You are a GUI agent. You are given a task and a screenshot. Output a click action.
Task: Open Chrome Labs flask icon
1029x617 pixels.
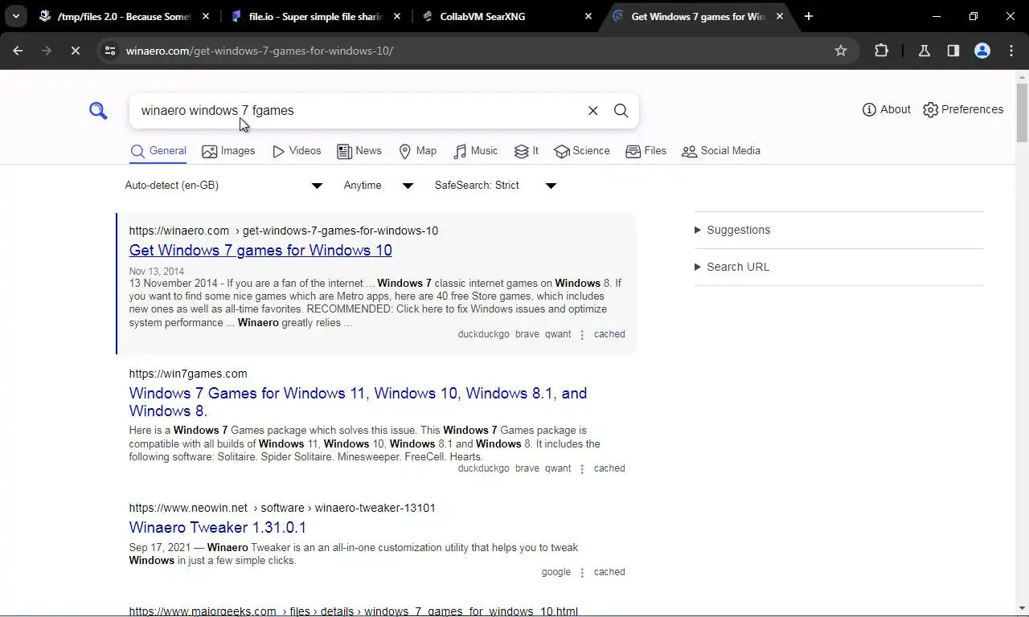pos(924,51)
